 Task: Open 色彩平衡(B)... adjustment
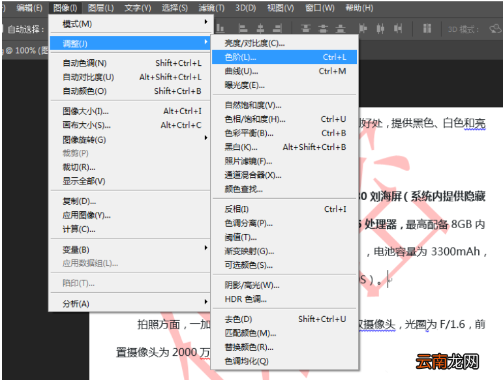tap(284, 133)
